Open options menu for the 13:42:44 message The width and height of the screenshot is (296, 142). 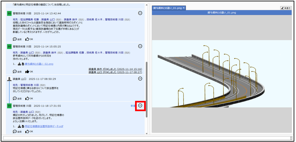[x=140, y=13]
